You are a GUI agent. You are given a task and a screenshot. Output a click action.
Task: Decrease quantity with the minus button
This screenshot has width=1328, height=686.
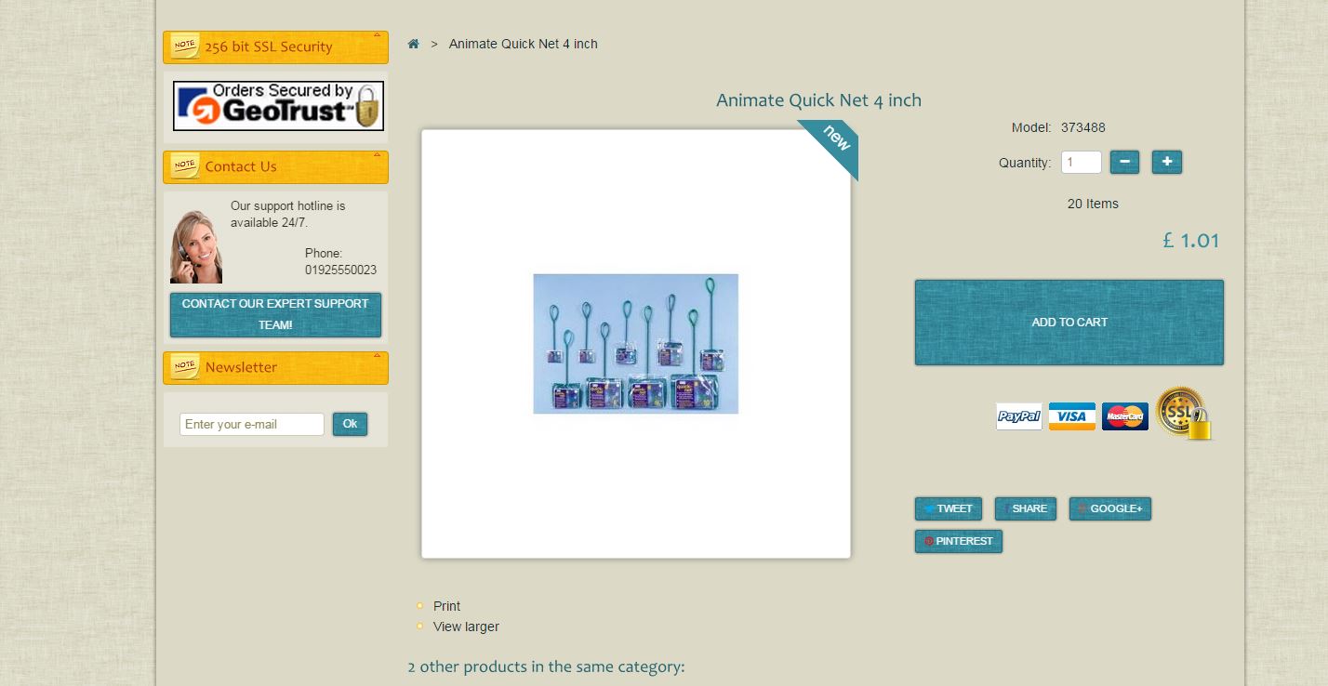1124,162
